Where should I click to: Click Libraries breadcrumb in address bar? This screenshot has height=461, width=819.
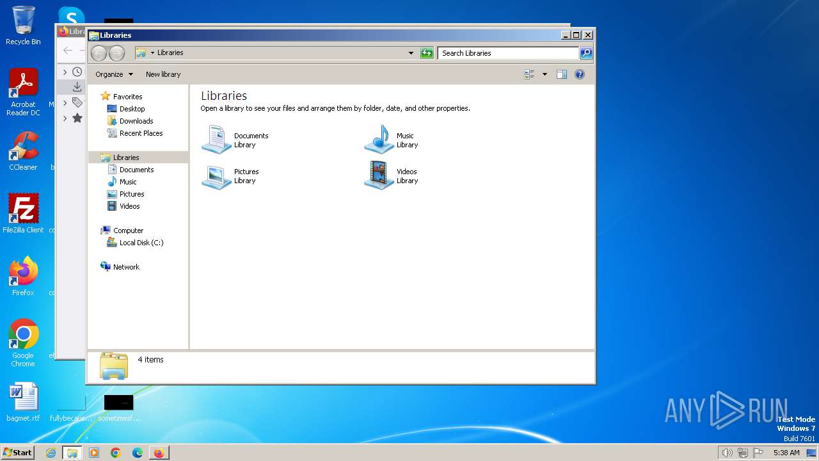[x=170, y=53]
